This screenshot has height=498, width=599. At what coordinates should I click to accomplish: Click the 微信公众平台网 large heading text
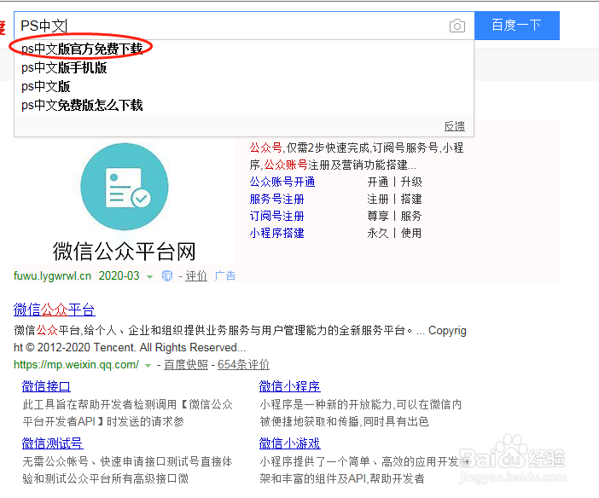point(125,252)
